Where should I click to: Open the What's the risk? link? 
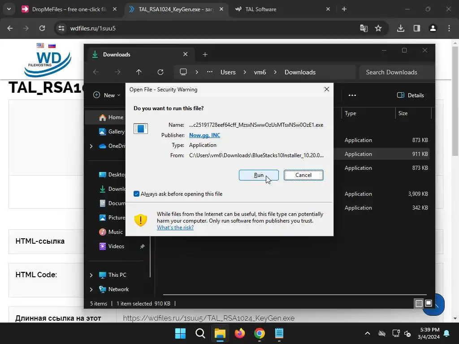coord(175,227)
